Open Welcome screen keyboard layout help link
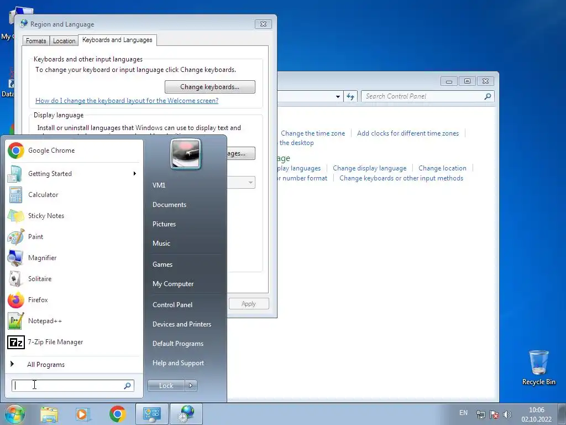Screen dimensions: 566x425 pos(127,101)
